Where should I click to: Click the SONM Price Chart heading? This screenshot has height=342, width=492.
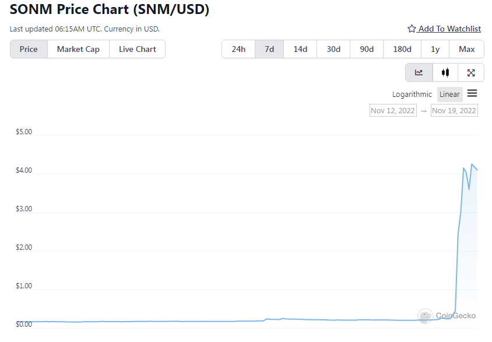(110, 9)
